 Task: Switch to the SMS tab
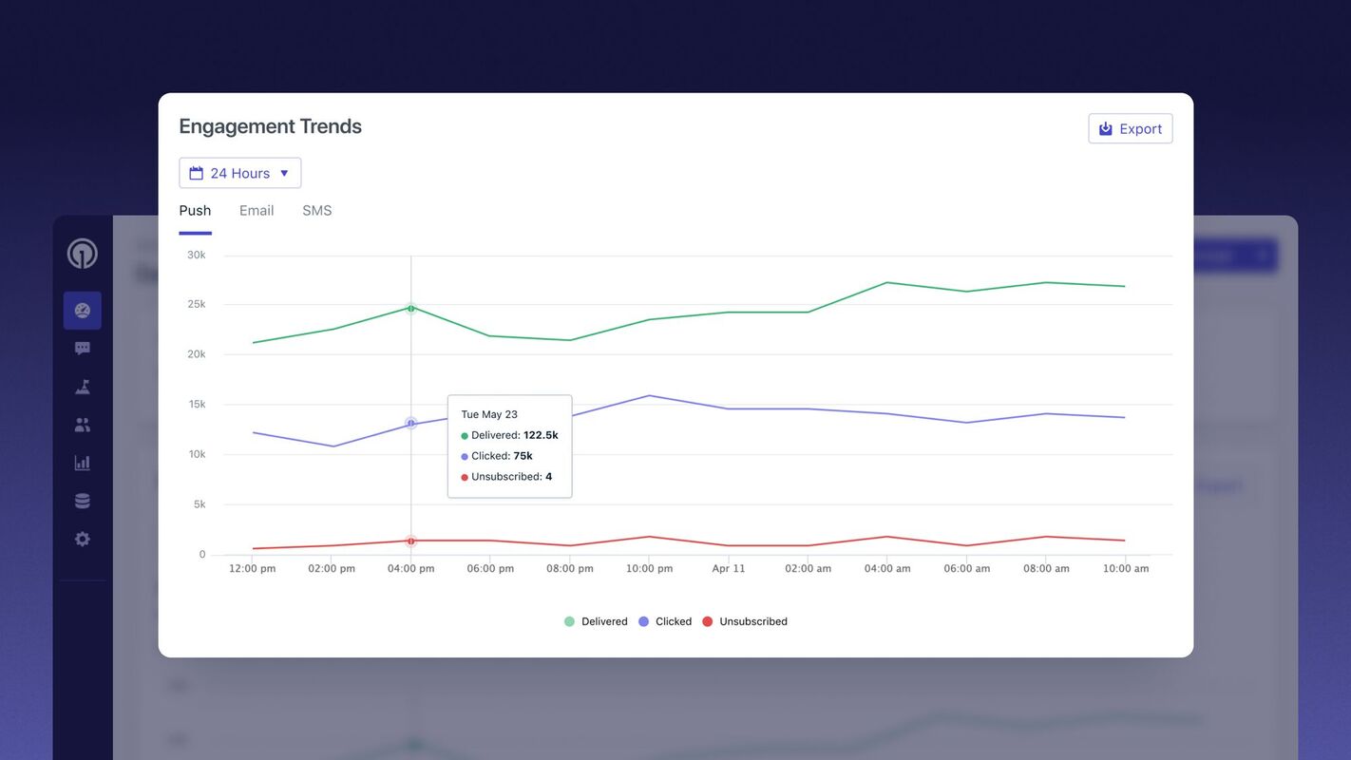[x=316, y=210]
